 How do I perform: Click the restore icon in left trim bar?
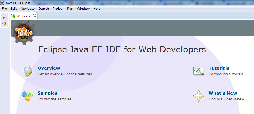click(x=4, y=18)
